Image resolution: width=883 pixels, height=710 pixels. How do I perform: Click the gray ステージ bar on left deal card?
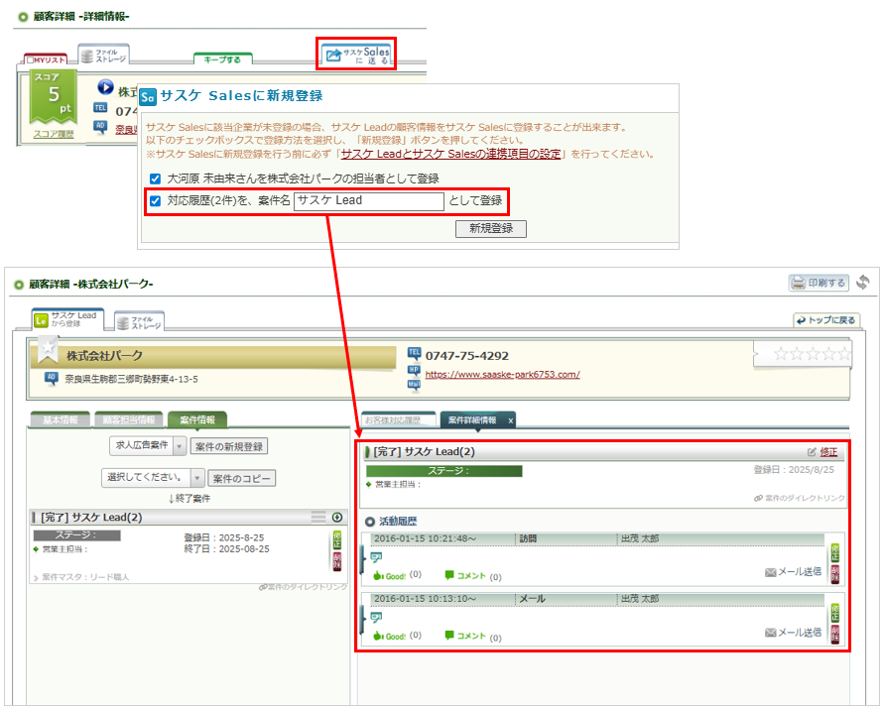(x=76, y=535)
